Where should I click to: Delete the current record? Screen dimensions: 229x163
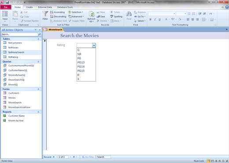(x=103, y=21)
